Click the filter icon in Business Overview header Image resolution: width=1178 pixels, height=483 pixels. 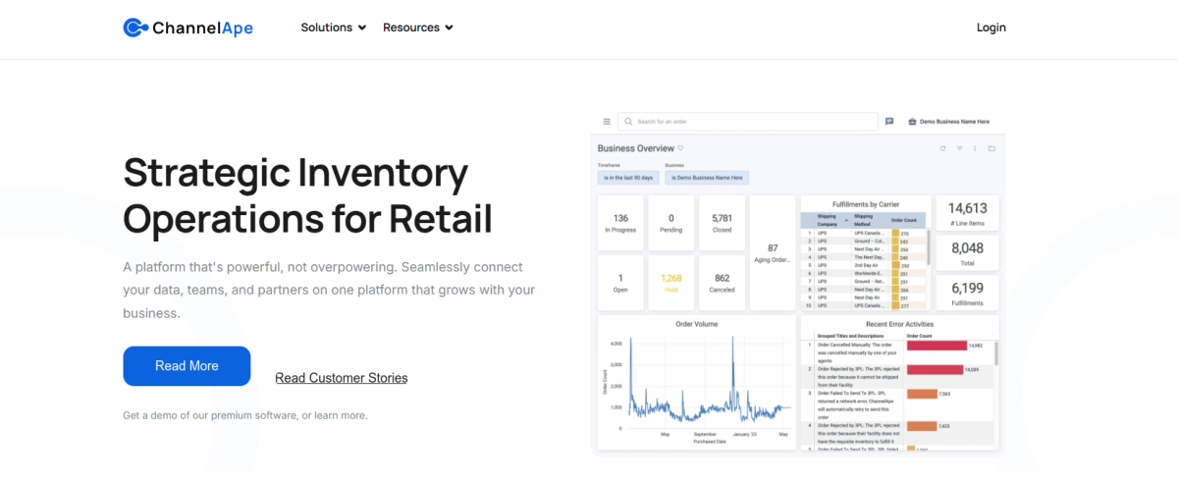point(959,148)
